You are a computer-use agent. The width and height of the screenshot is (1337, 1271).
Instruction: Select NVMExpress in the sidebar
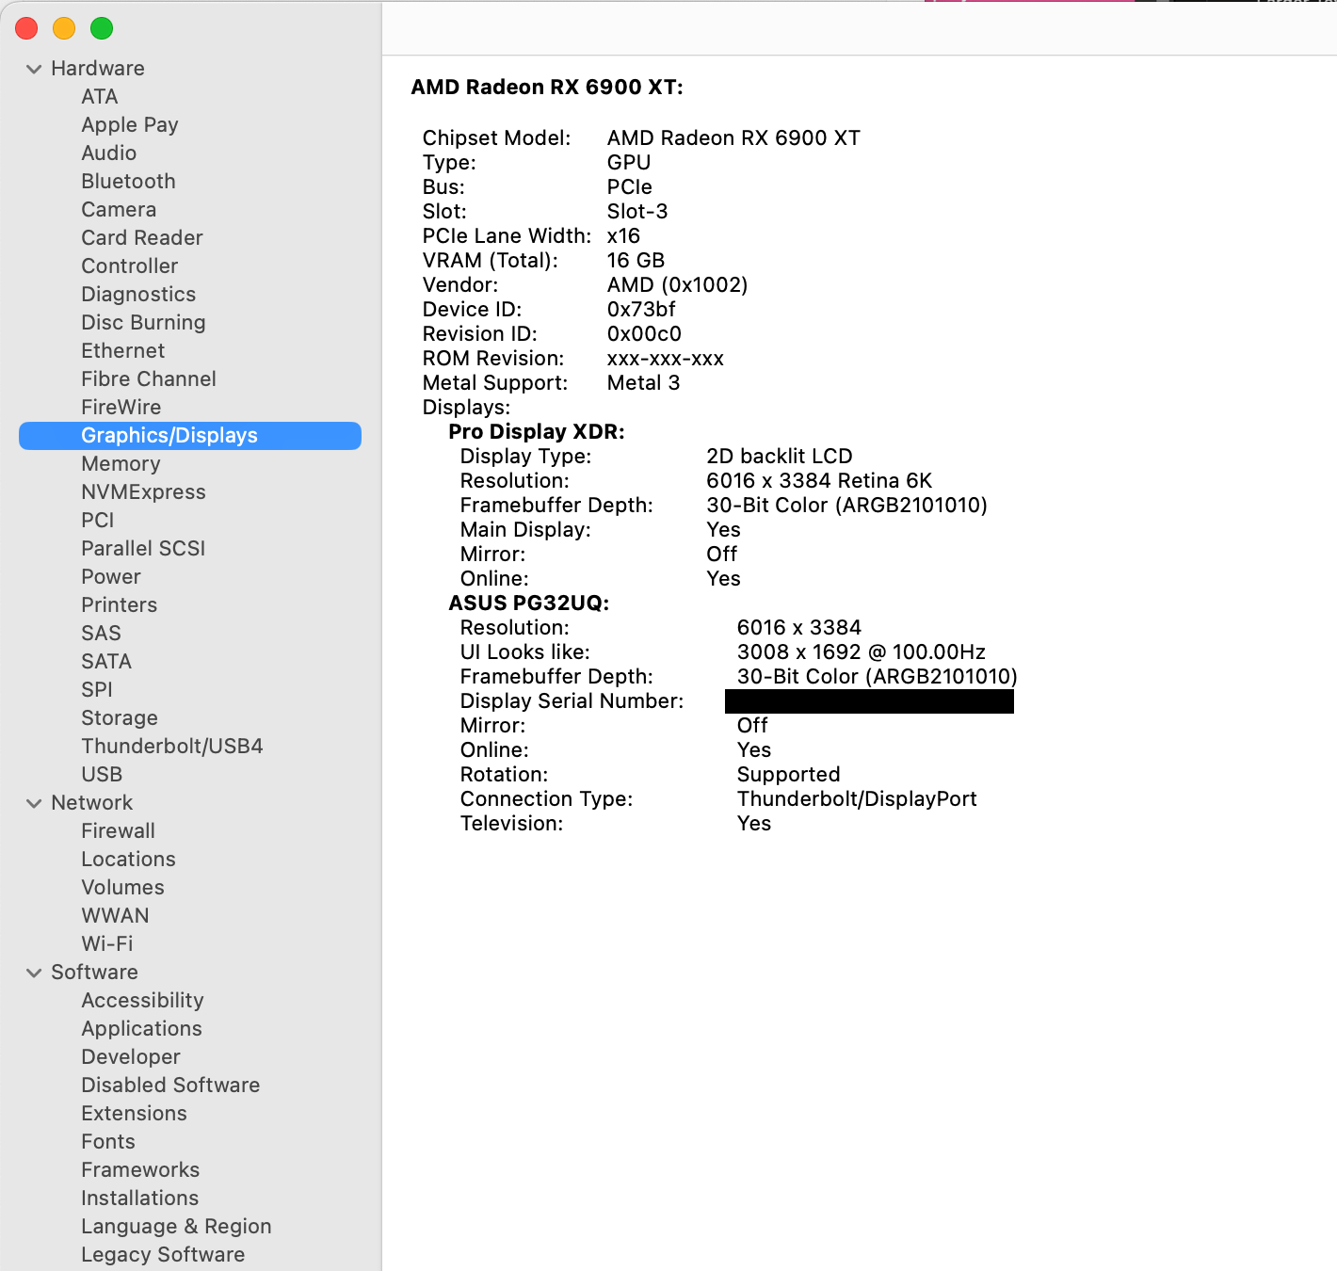point(143,492)
